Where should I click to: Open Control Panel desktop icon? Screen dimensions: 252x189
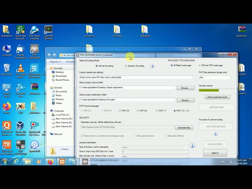point(7,90)
